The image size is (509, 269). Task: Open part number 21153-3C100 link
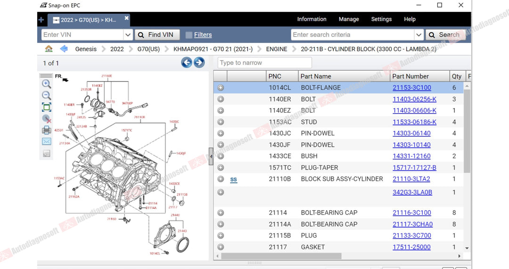[x=411, y=88]
